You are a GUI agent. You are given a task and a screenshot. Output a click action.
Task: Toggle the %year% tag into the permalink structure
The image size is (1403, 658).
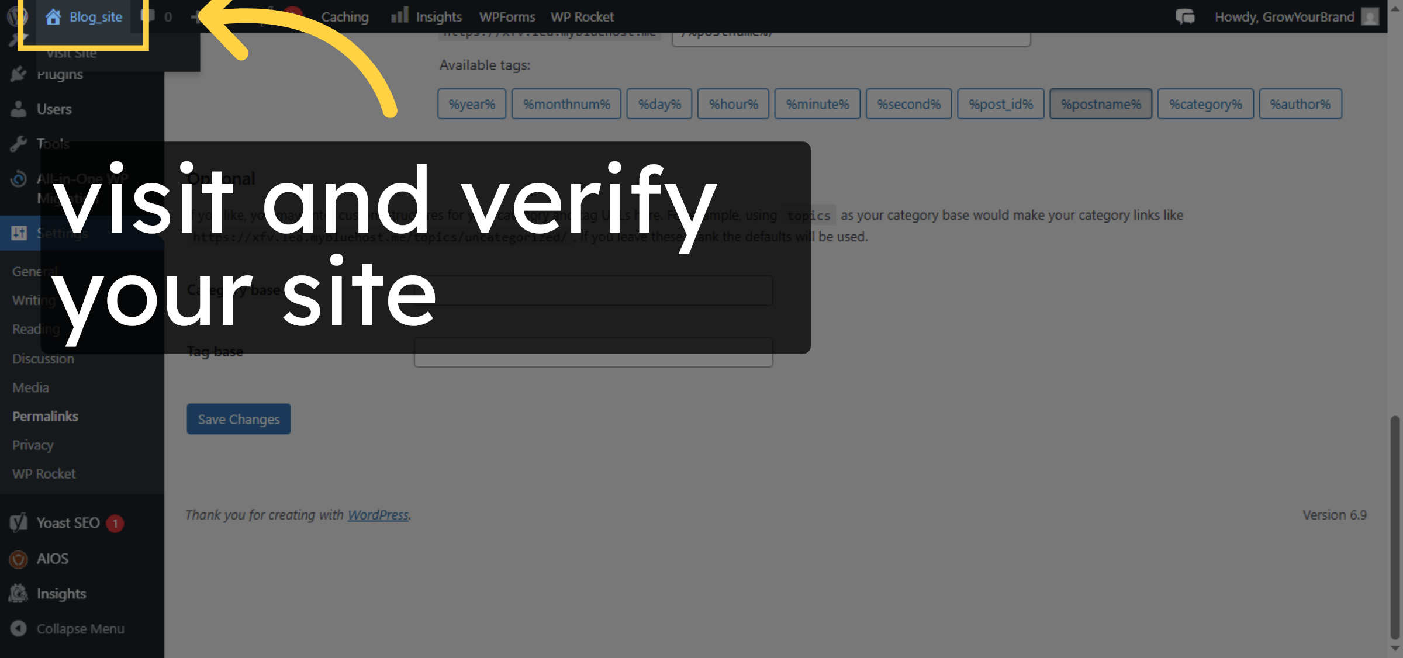pyautogui.click(x=471, y=103)
